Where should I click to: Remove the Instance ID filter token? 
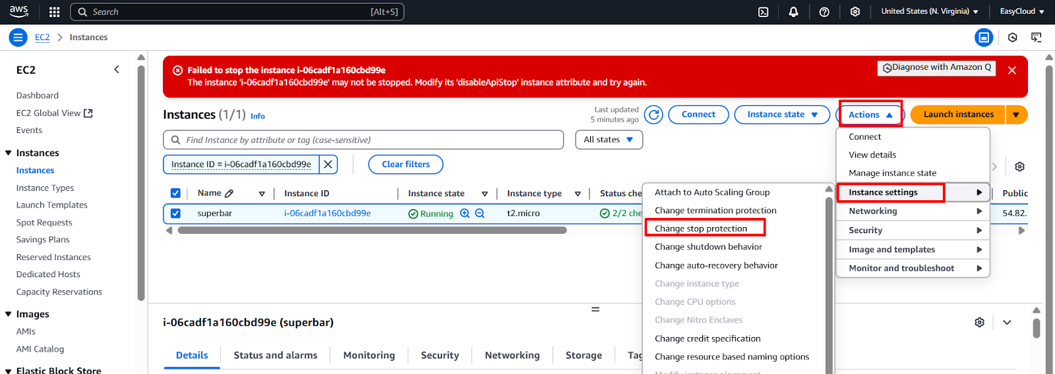click(328, 165)
